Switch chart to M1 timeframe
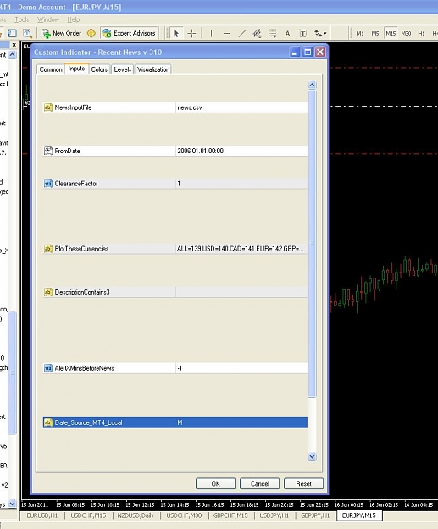The width and height of the screenshot is (438, 529). (360, 33)
